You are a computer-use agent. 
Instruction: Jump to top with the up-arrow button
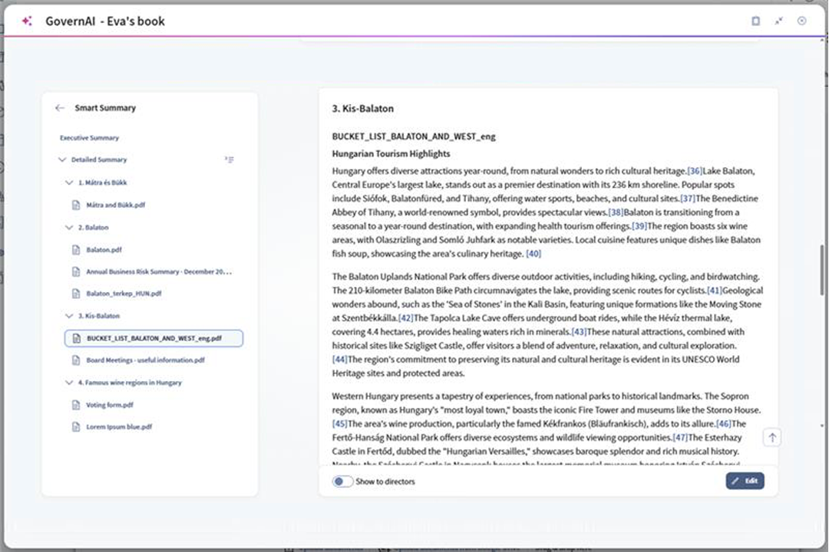[772, 437]
